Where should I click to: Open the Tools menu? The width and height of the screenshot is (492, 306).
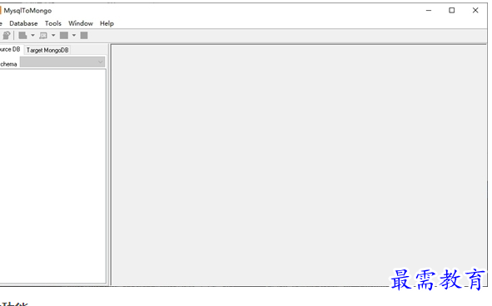coord(53,23)
